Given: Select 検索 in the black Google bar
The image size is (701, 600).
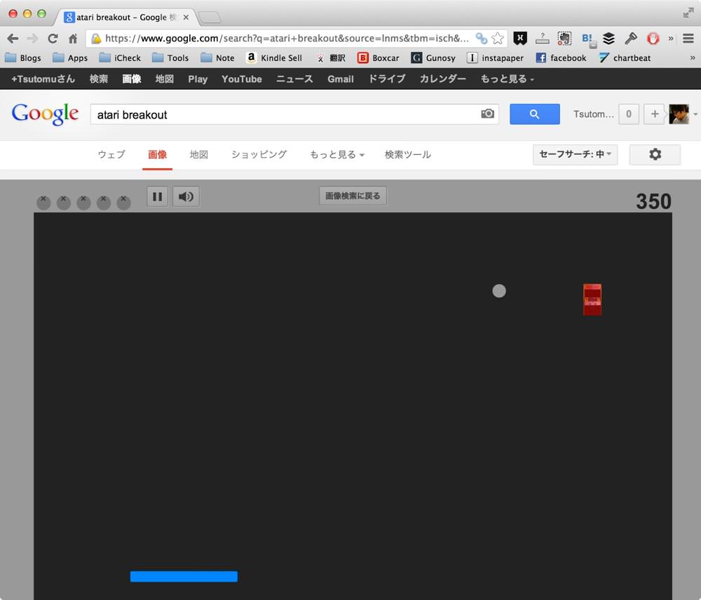Looking at the screenshot, I should point(98,79).
